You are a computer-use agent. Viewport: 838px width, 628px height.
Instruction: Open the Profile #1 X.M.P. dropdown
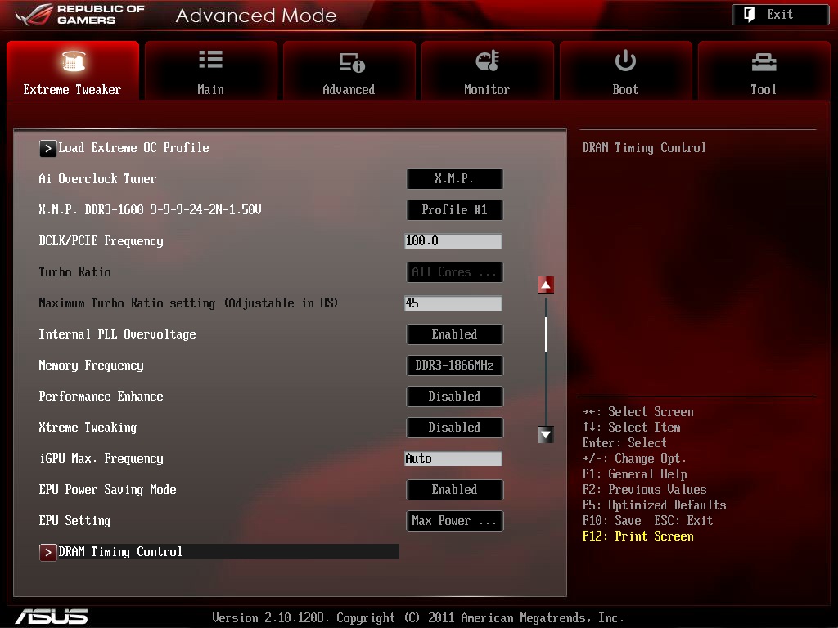pos(454,210)
